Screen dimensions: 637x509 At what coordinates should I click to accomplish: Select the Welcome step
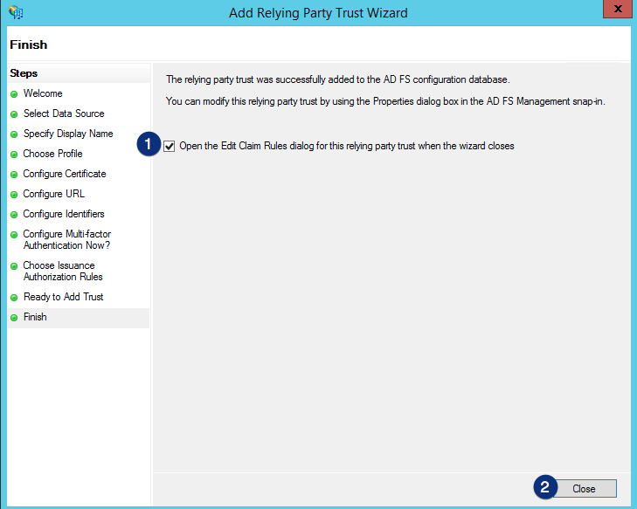(43, 93)
